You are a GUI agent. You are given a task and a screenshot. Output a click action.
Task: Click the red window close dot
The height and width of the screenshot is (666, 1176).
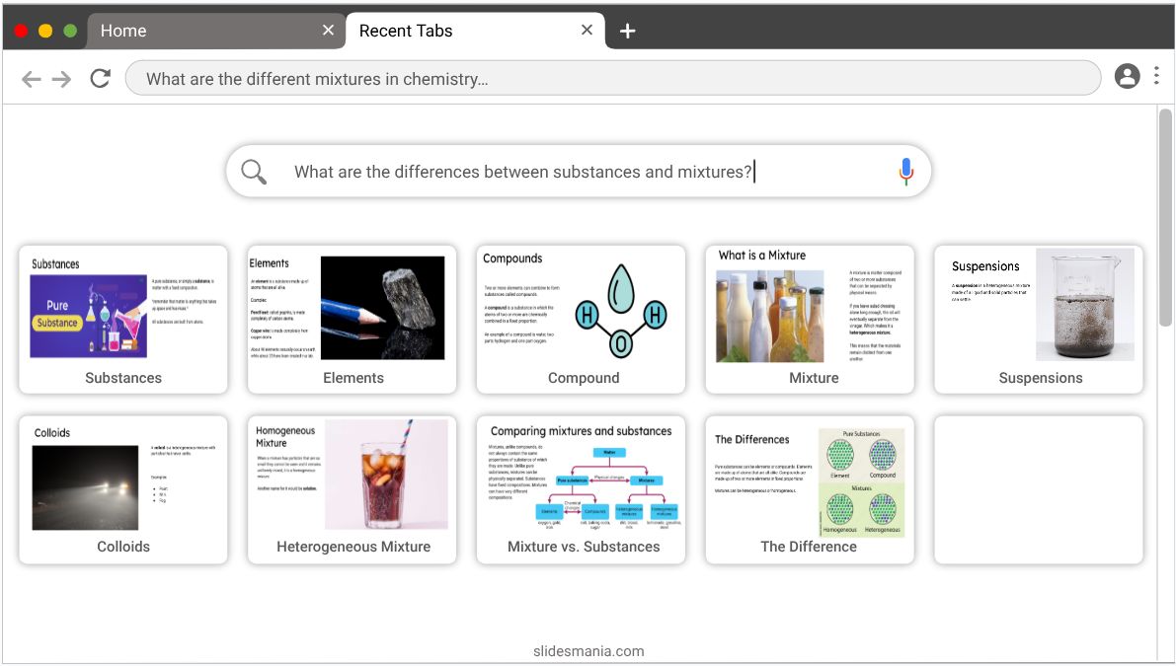(21, 31)
